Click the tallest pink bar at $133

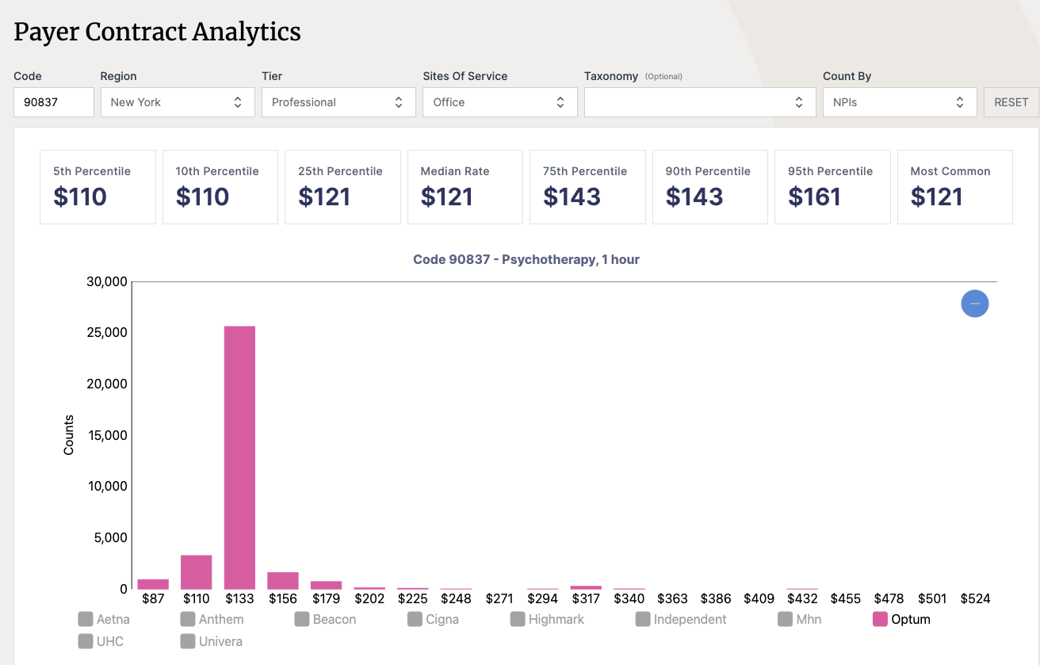pos(239,457)
